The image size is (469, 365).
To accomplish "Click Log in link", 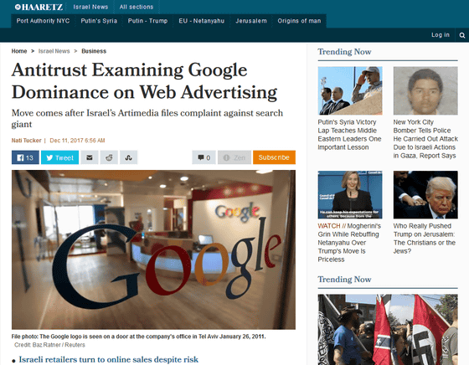I will tap(441, 35).
